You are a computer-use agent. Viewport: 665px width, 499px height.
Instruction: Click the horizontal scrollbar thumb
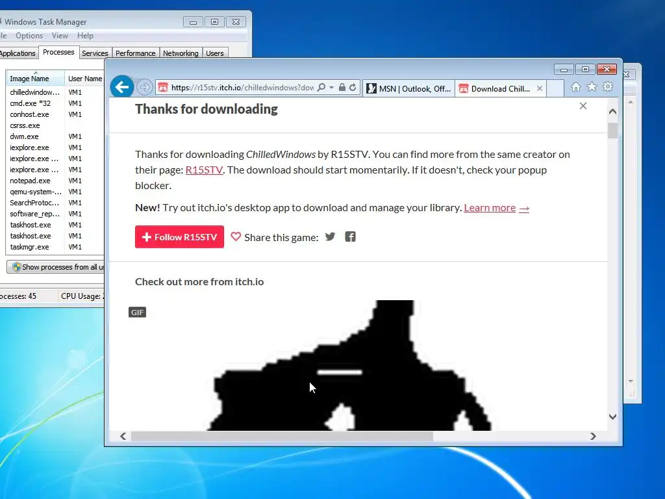click(282, 436)
